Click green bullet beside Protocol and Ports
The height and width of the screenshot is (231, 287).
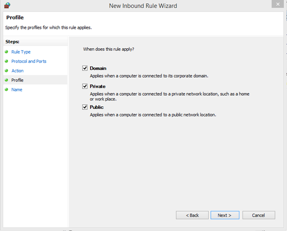point(6,61)
